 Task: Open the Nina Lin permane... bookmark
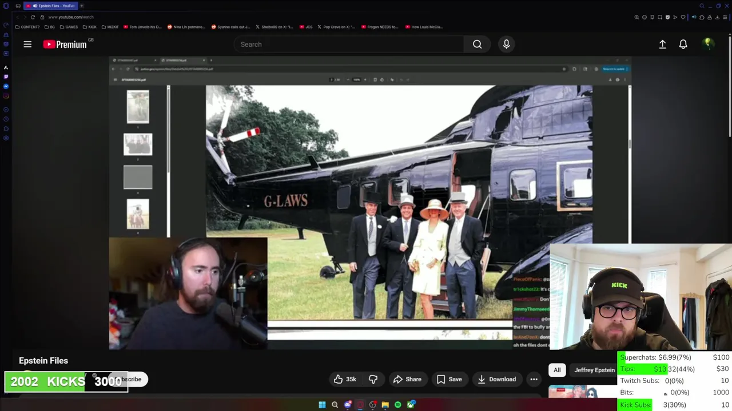tap(186, 27)
